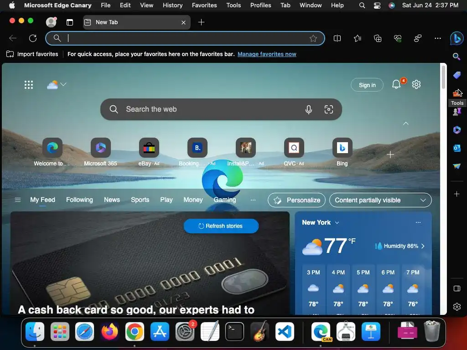Click the Personalize button
This screenshot has width=467, height=350.
[x=296, y=201]
